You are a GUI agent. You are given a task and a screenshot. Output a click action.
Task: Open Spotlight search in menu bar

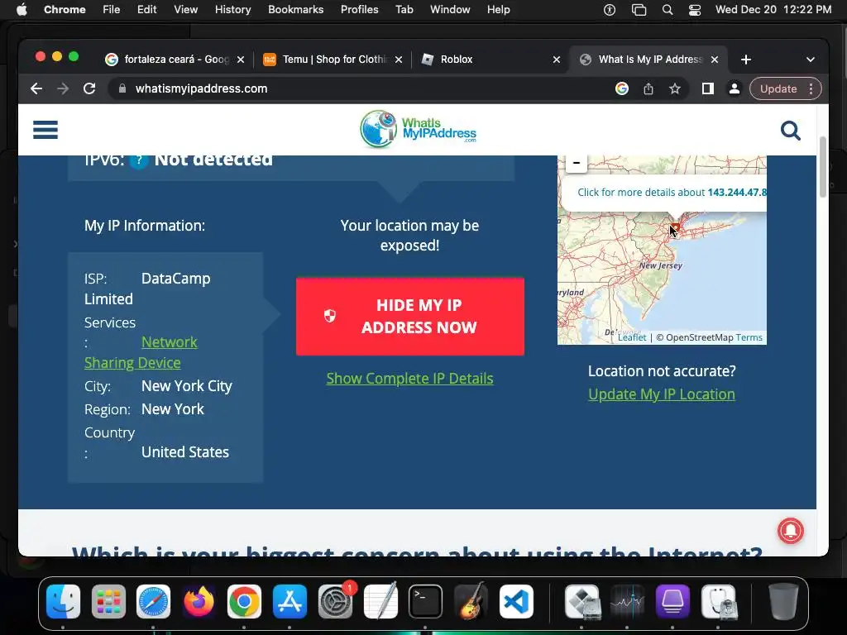point(668,10)
